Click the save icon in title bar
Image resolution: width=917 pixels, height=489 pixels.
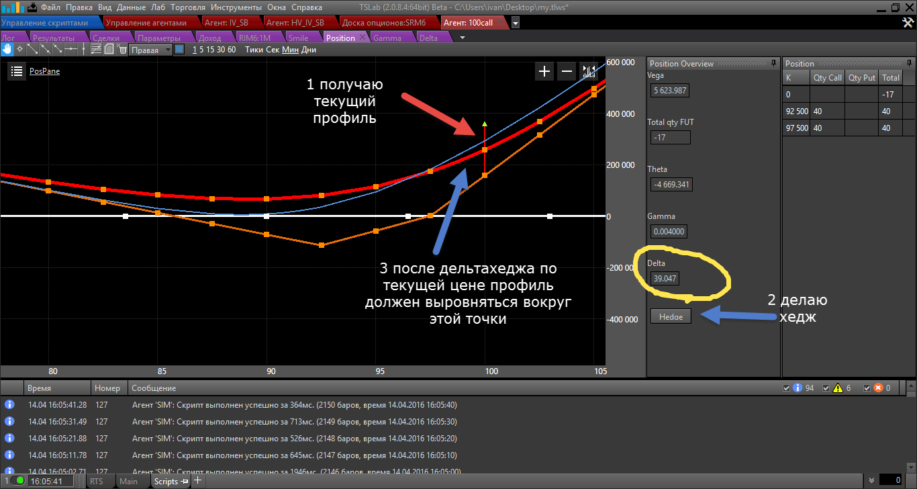tap(32, 8)
